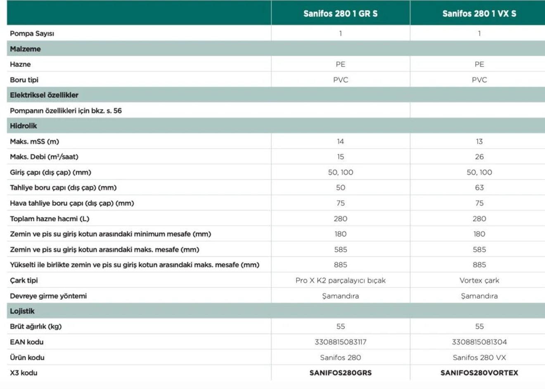Click the Malzeme section header
Viewport: 545px width, 389px height.
276,49
